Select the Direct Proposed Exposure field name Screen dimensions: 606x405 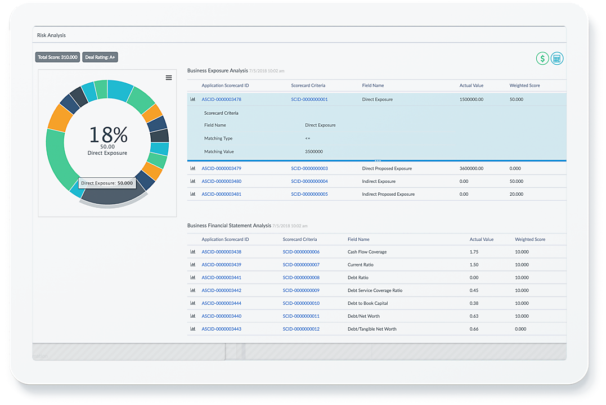[387, 169]
